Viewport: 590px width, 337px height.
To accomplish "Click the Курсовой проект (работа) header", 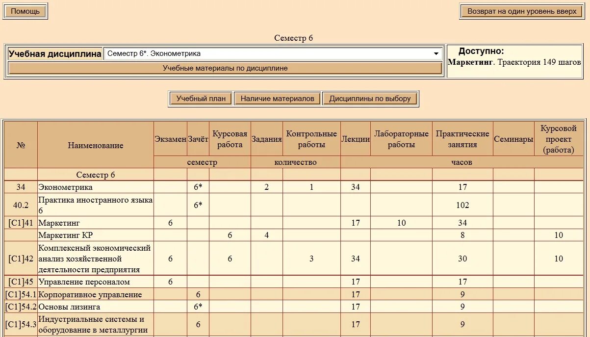I will 559,139.
